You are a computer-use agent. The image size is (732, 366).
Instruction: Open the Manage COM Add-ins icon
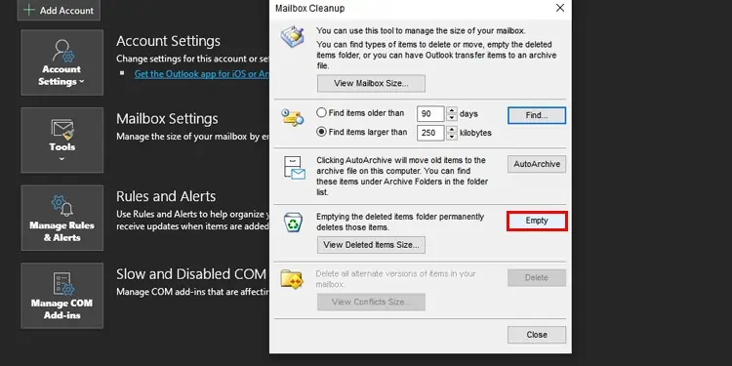click(x=62, y=284)
